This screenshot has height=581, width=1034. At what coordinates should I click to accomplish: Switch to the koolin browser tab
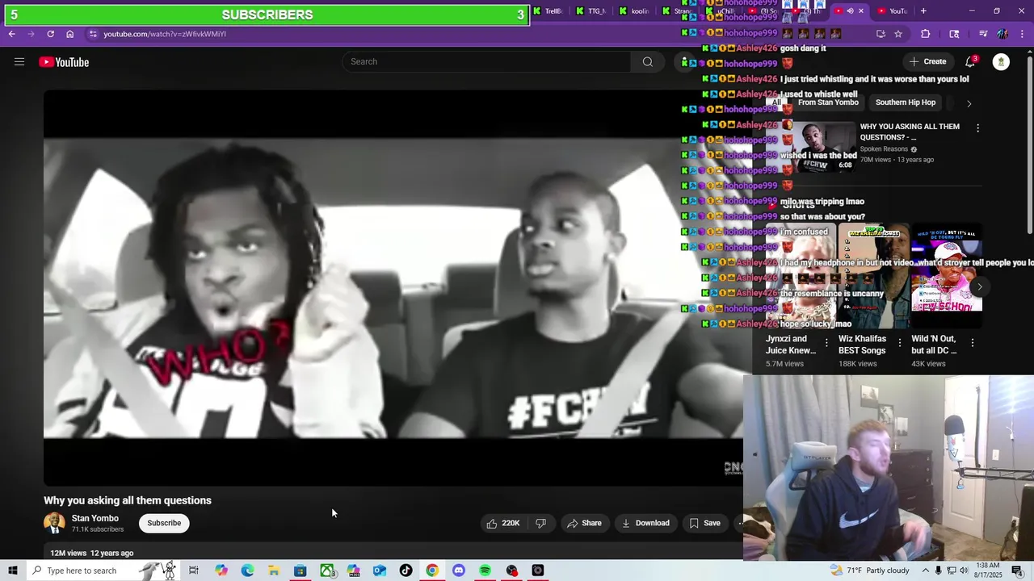pos(635,10)
